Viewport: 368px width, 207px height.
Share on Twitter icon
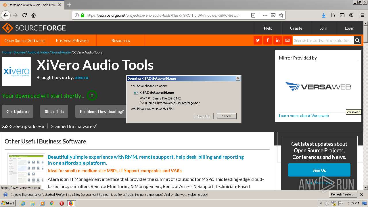tap(258, 40)
